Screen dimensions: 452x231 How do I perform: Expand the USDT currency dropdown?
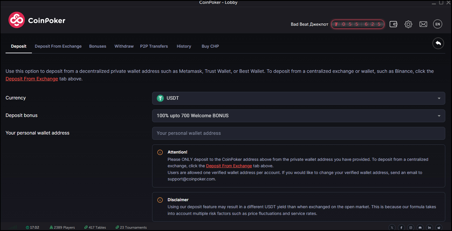298,98
